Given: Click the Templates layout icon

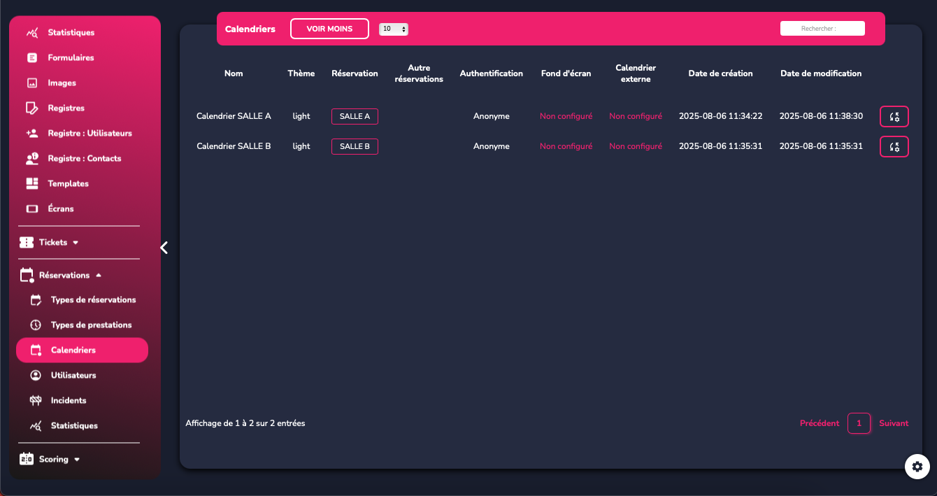Looking at the screenshot, I should (31, 184).
